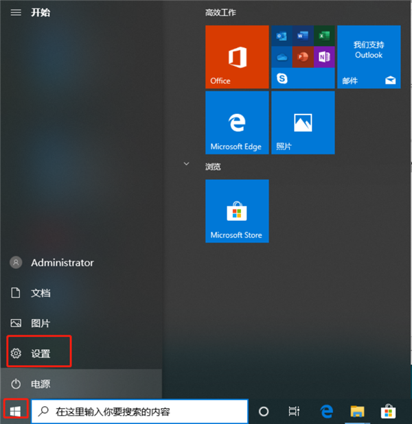Screen dimensions: 412x424
Task: Open the 文档 (Documents) folder
Action: pyautogui.click(x=41, y=293)
